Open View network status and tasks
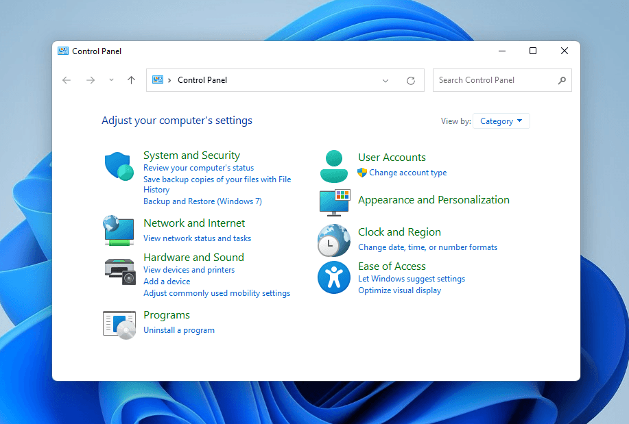The width and height of the screenshot is (629, 424). [198, 238]
